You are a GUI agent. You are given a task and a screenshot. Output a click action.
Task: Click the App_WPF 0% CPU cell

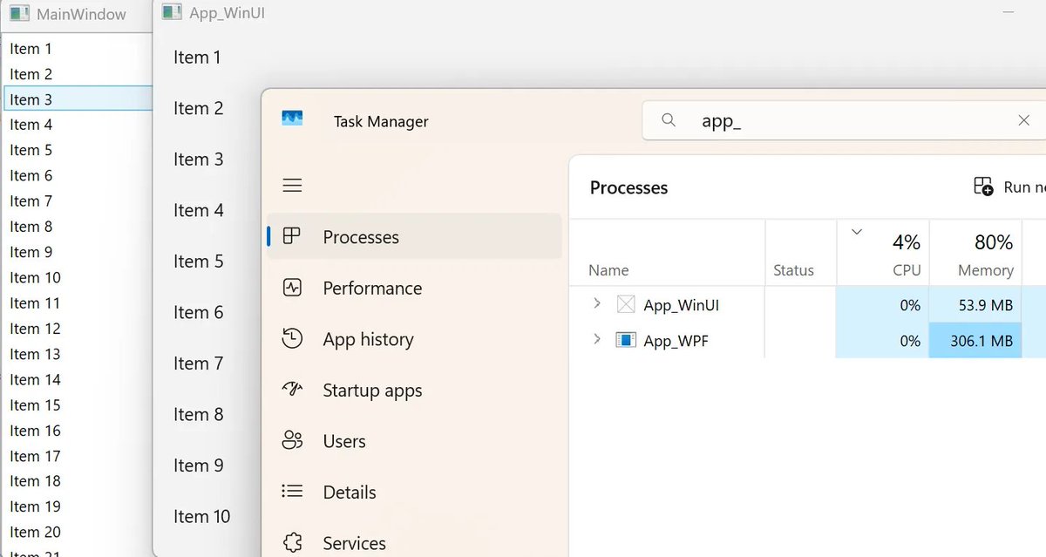(883, 341)
